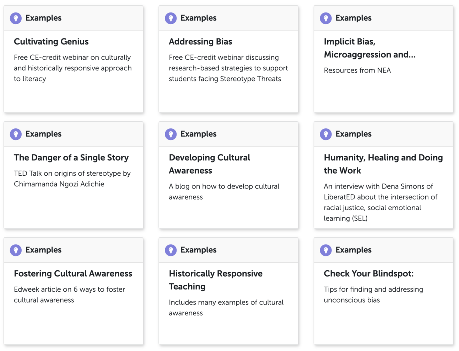Click lightbulb icon on Danger of a Single Story card
459x351 pixels.
[16, 134]
